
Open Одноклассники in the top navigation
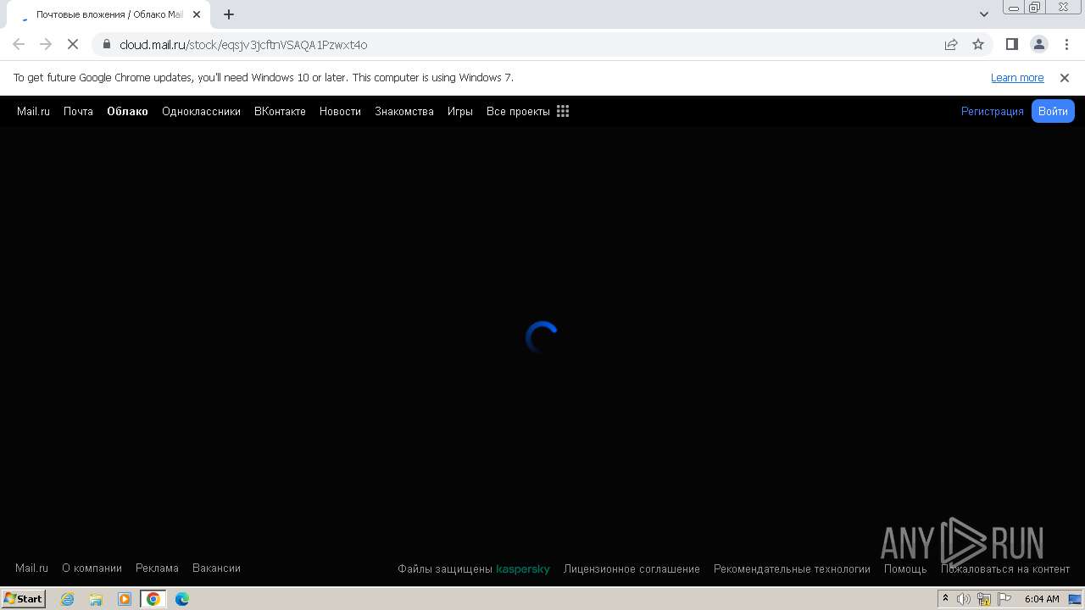pyautogui.click(x=201, y=111)
